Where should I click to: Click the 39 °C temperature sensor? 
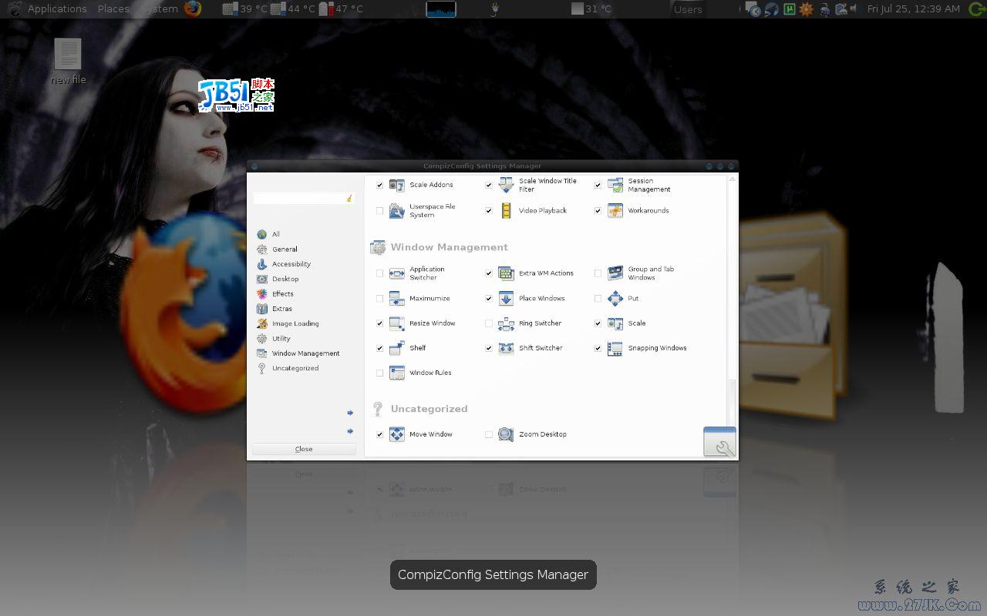pyautogui.click(x=244, y=8)
